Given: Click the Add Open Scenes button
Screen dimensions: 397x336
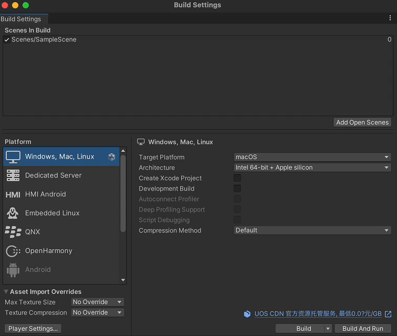Looking at the screenshot, I should pos(362,122).
